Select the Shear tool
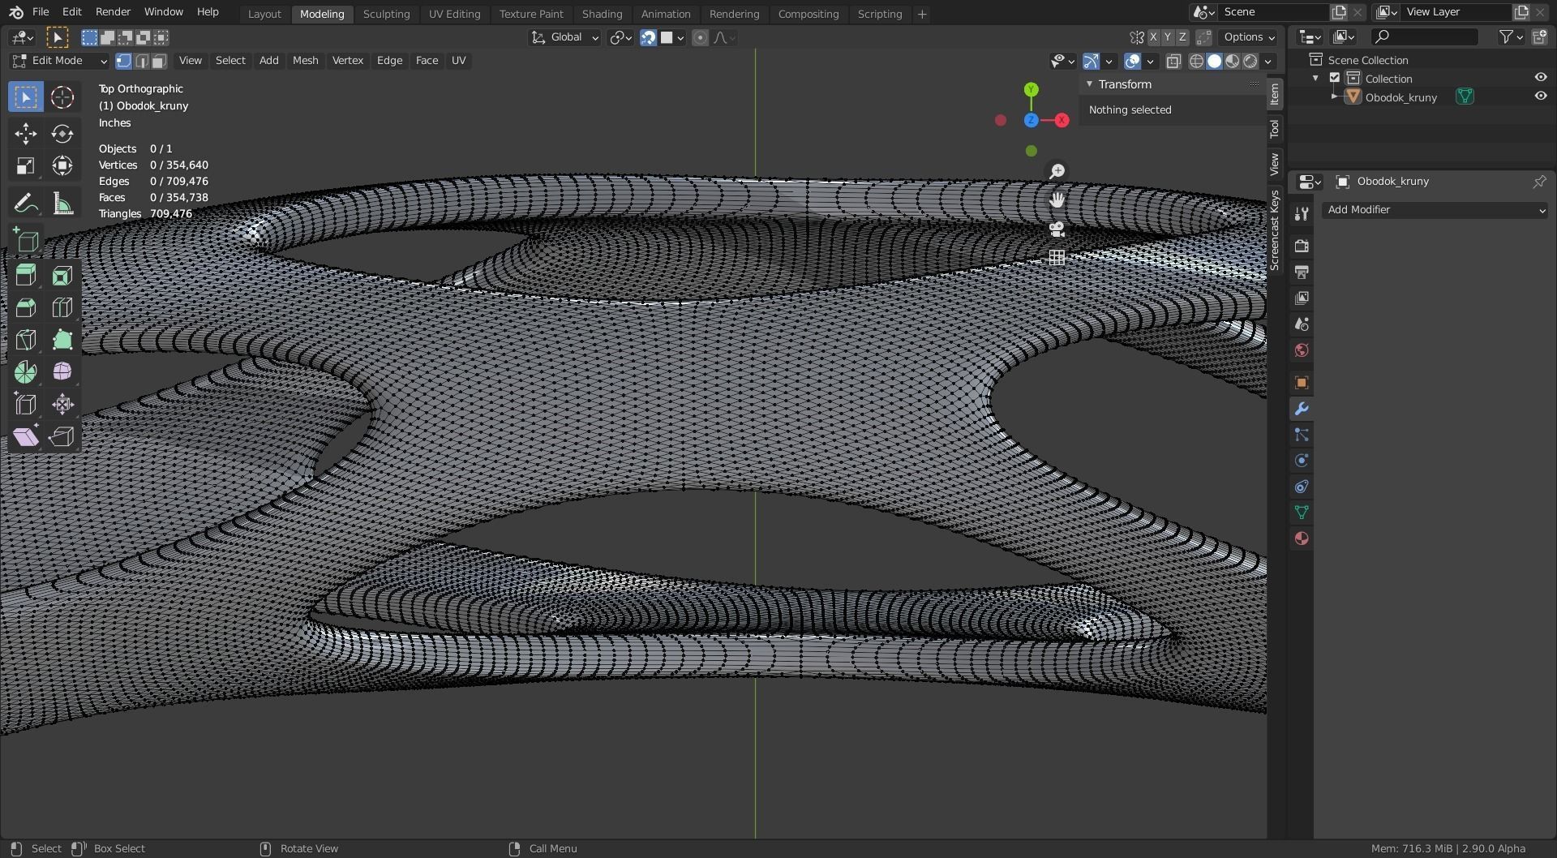The height and width of the screenshot is (858, 1557). (26, 437)
